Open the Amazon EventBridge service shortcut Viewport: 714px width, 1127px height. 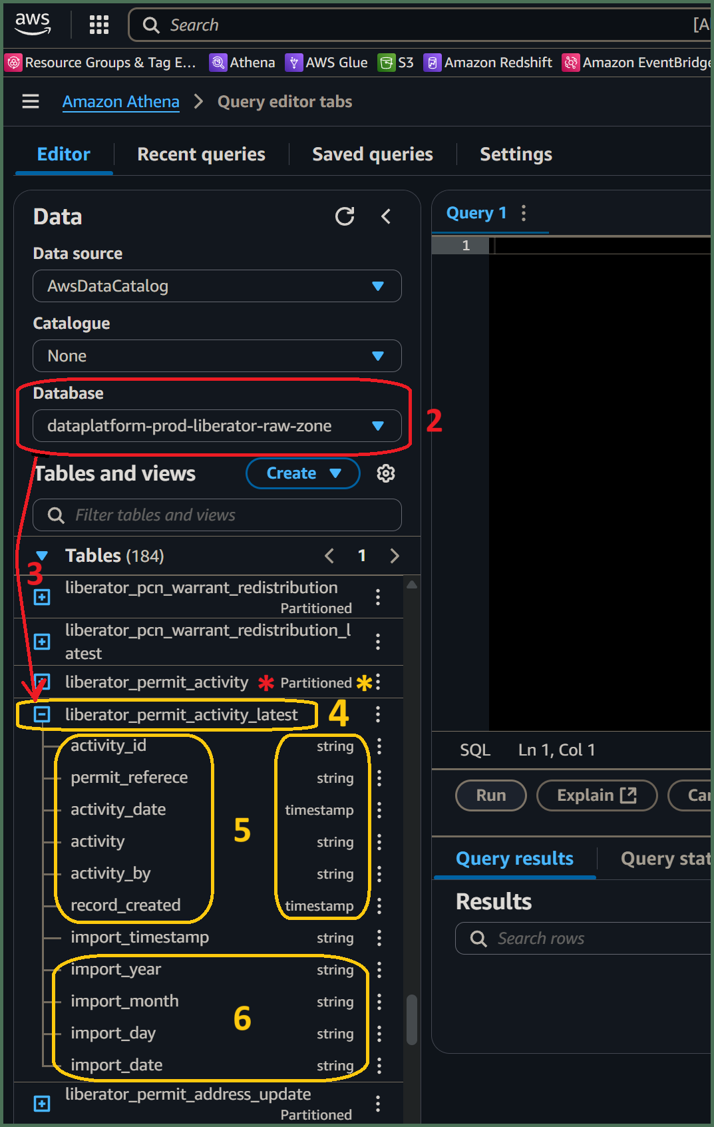tap(637, 63)
